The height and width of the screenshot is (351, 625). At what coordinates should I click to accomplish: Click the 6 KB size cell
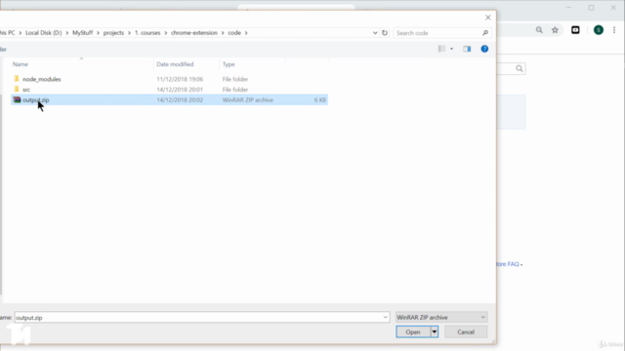(319, 99)
